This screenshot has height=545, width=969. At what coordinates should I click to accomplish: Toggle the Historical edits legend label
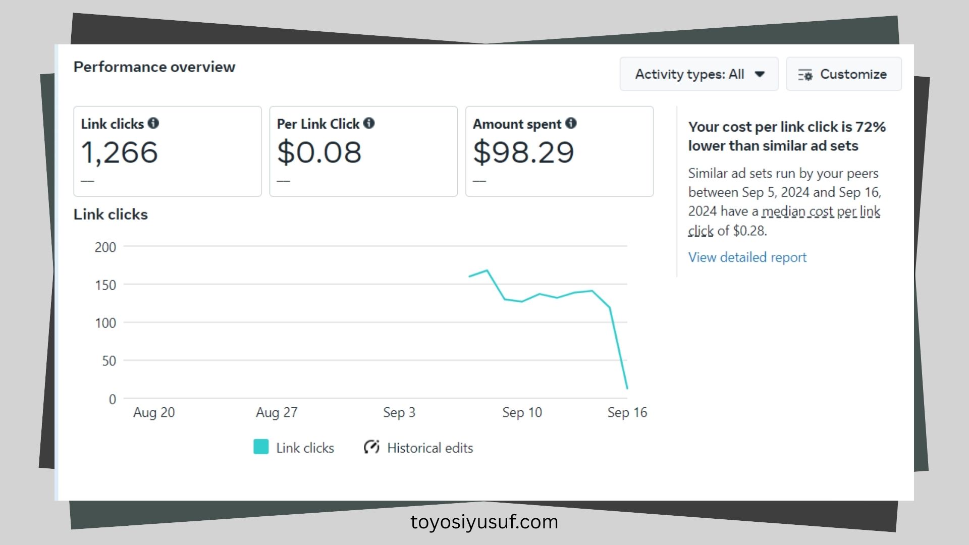coord(430,448)
